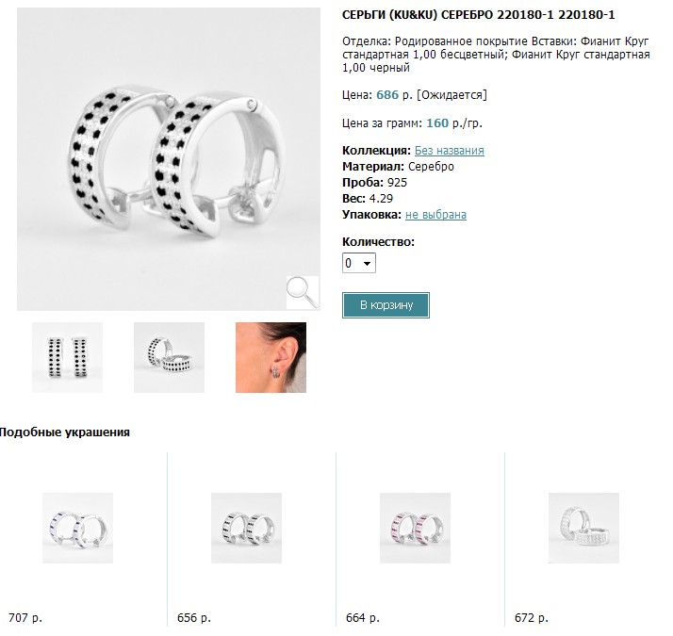673x636 pixels.
Task: Open the Количество quantity dropdown
Action: (x=359, y=263)
